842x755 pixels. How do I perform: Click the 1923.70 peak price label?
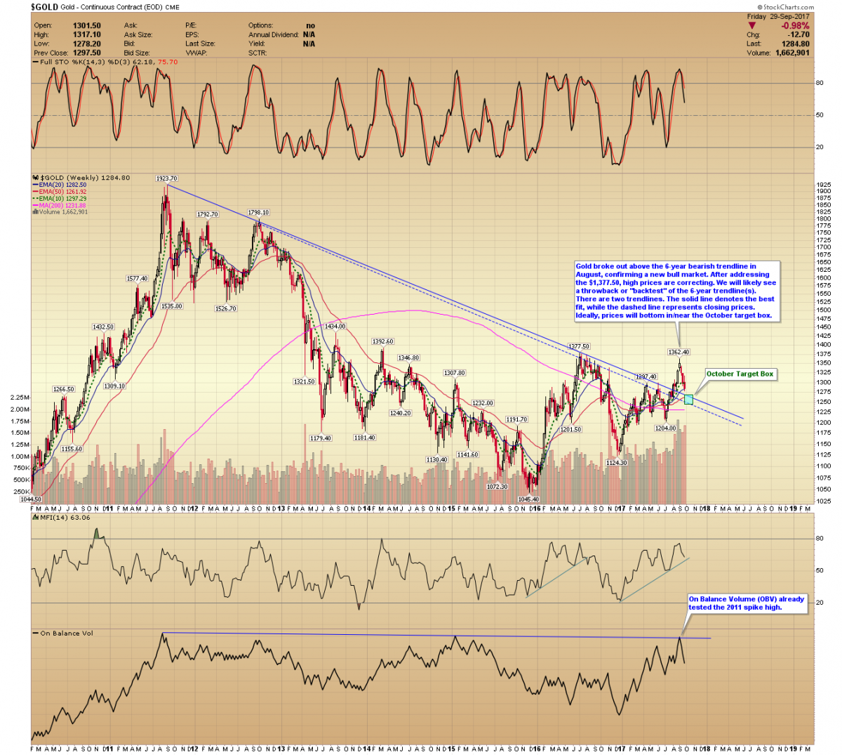(166, 178)
